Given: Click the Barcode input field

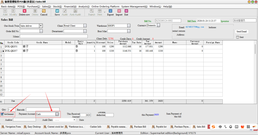Looking at the screenshot, I should tap(43, 109).
